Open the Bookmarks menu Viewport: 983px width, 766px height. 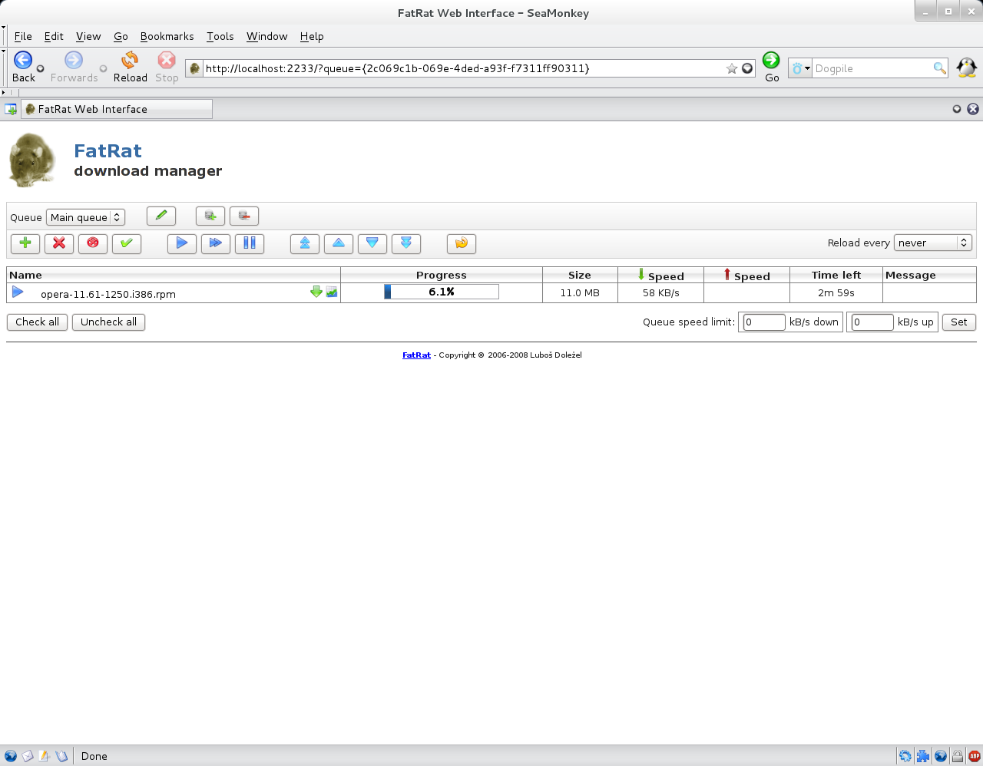coord(167,36)
